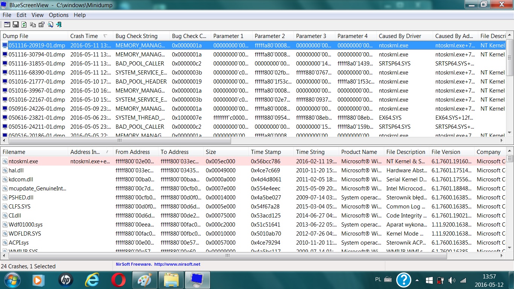Select the 050916-24226-01.dmp dump file

(36, 109)
